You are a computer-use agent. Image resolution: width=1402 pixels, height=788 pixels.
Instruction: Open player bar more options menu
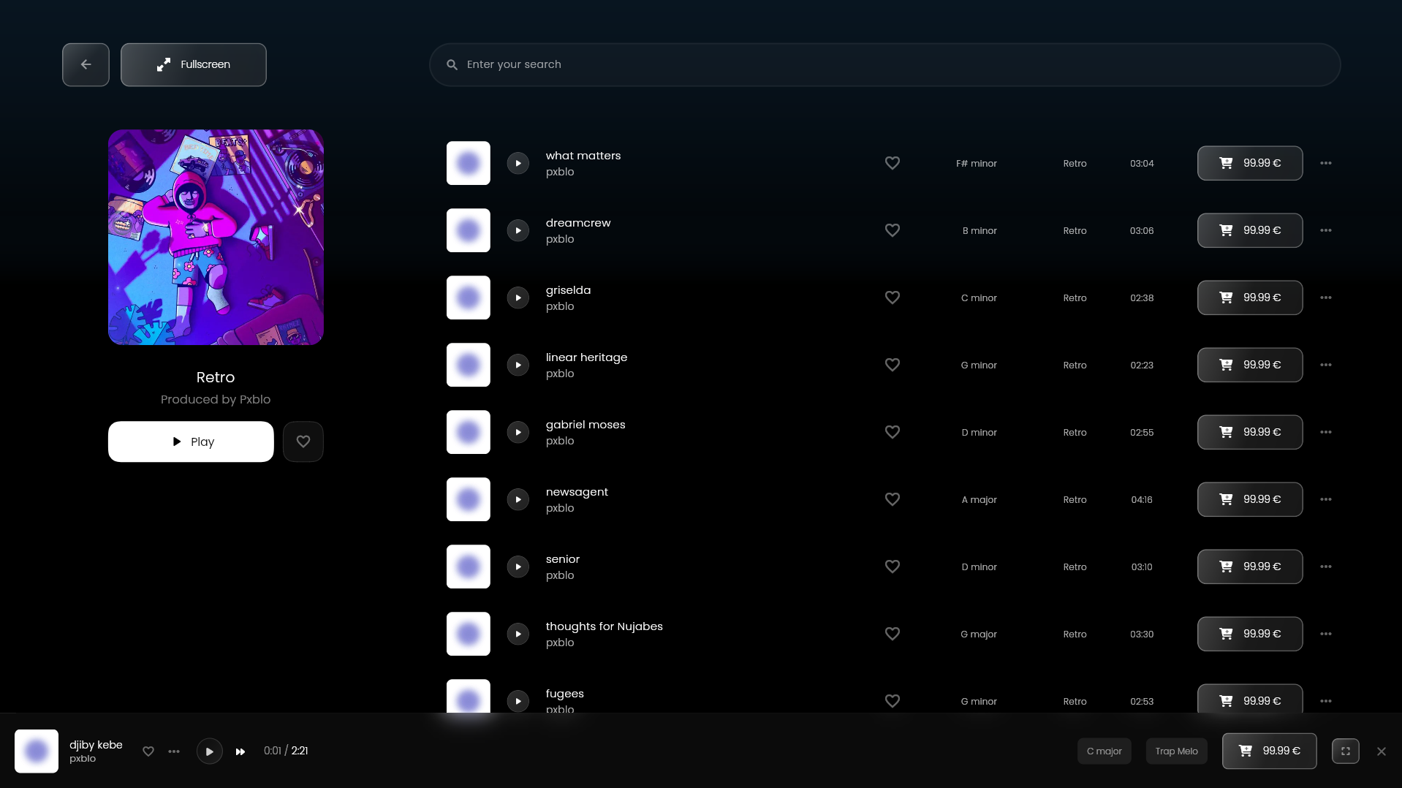pyautogui.click(x=174, y=751)
